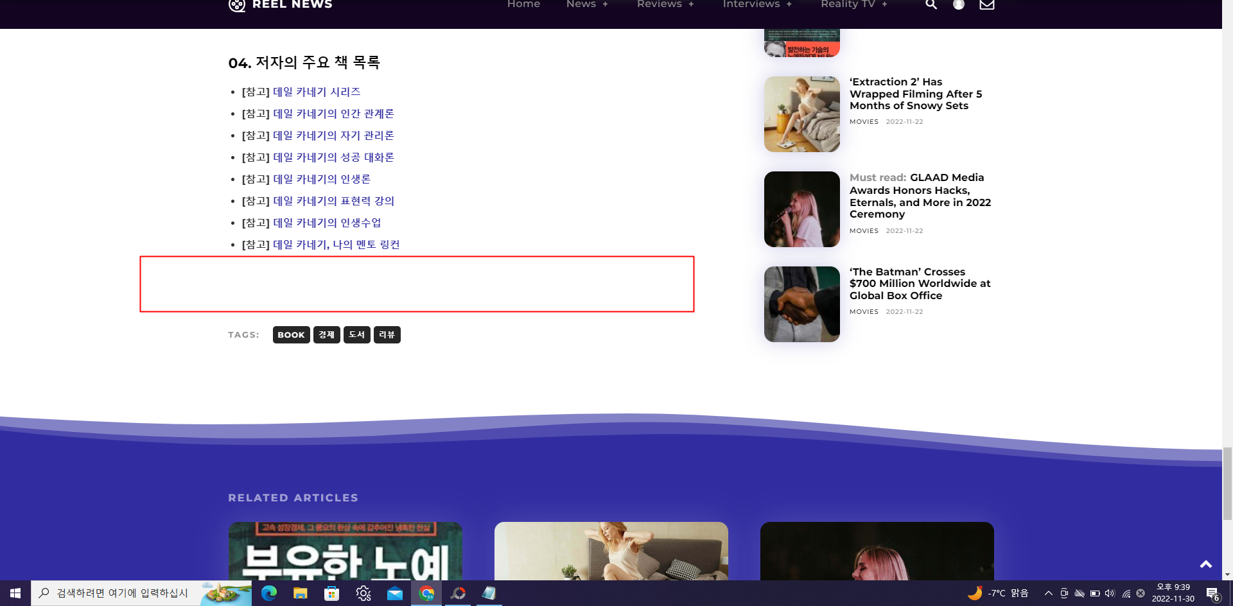Screen dimensions: 1233x606
Task: Open the 데일 카네기의 표현력 강의 link
Action: (x=333, y=201)
